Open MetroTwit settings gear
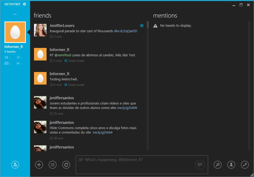The height and width of the screenshot is (177, 254). (24, 4)
